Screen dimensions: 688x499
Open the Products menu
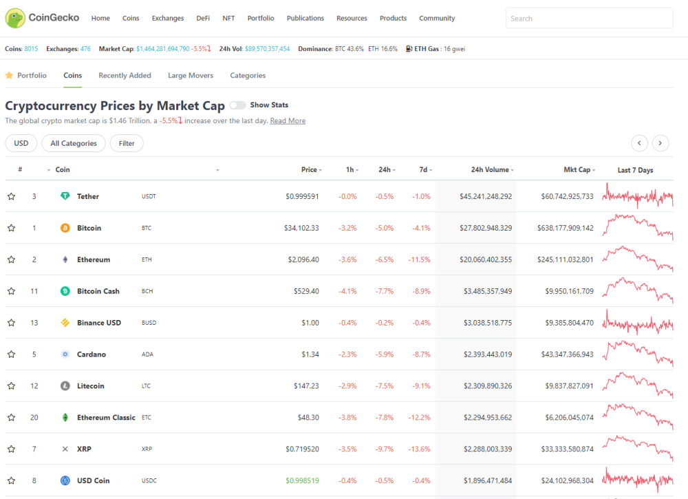[x=393, y=18]
